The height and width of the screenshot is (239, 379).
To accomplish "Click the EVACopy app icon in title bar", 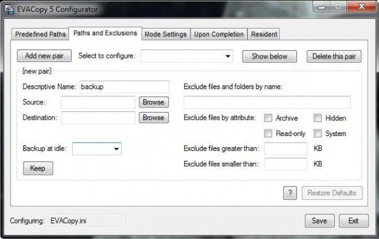I will tap(9, 9).
